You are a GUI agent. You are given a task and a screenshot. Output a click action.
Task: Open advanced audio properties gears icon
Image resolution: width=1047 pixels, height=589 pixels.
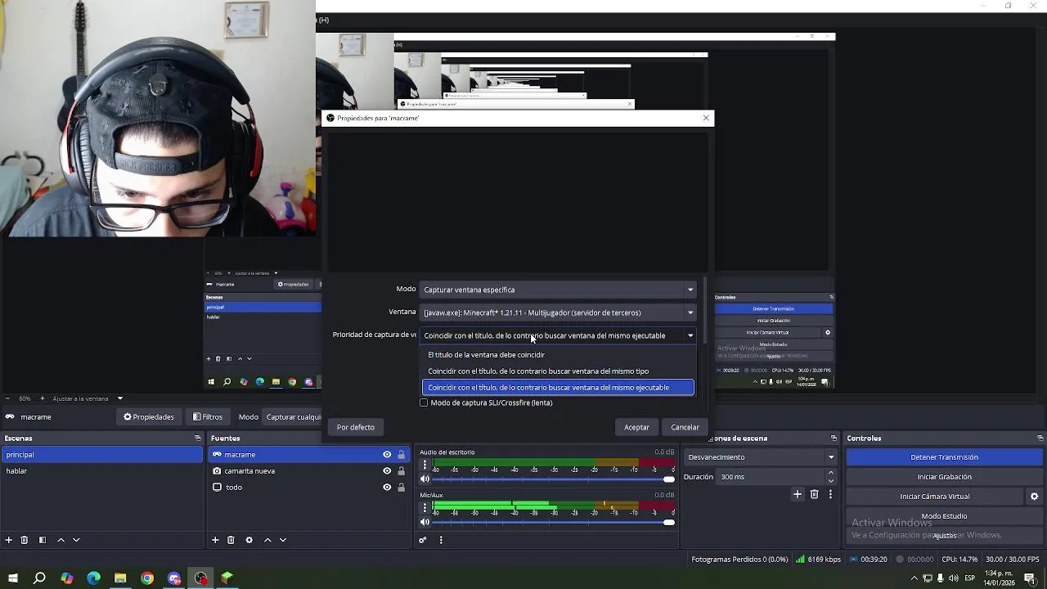point(423,540)
